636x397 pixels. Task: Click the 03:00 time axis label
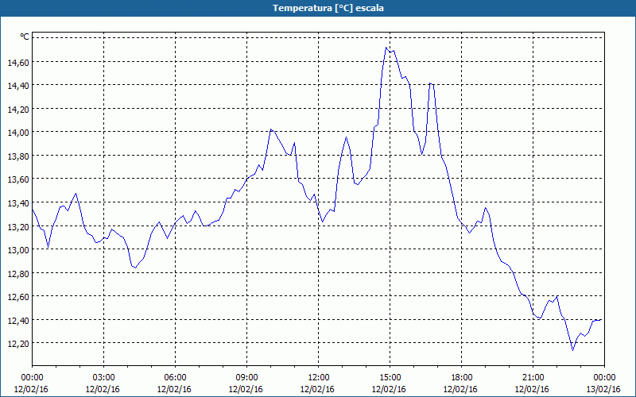click(104, 378)
